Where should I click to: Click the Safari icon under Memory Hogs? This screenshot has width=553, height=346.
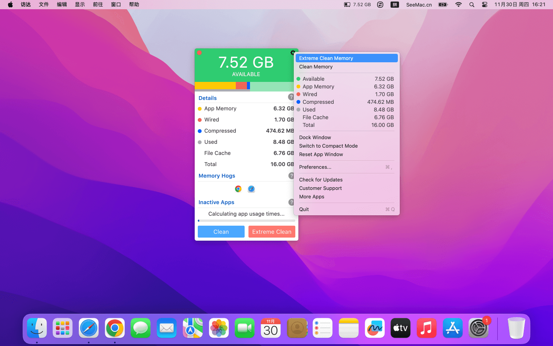[x=251, y=189]
